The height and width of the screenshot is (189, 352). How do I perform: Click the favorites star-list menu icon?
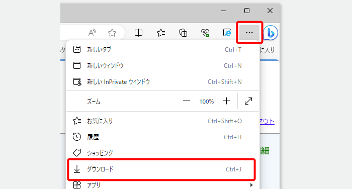[x=77, y=121]
